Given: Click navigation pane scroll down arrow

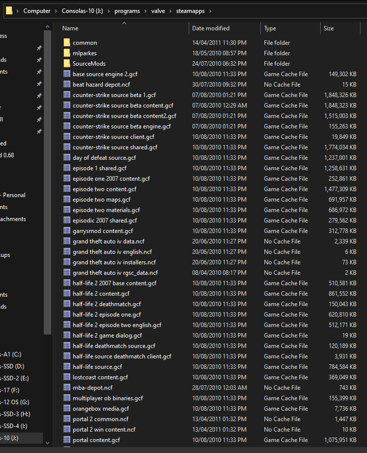Looking at the screenshot, I should 48,443.
